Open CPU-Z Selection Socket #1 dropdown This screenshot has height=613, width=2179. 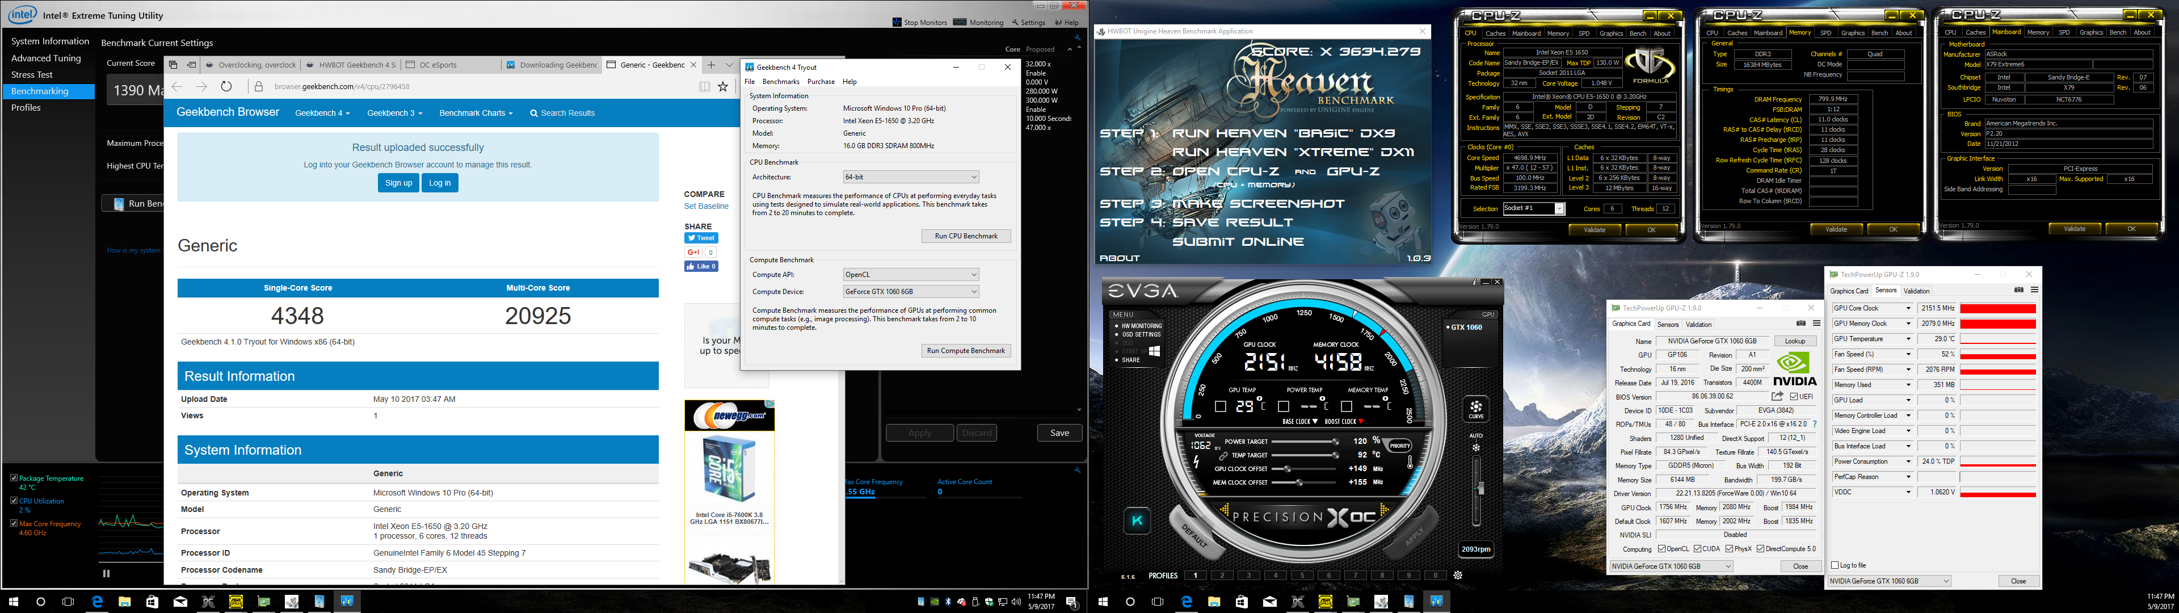(x=1534, y=208)
